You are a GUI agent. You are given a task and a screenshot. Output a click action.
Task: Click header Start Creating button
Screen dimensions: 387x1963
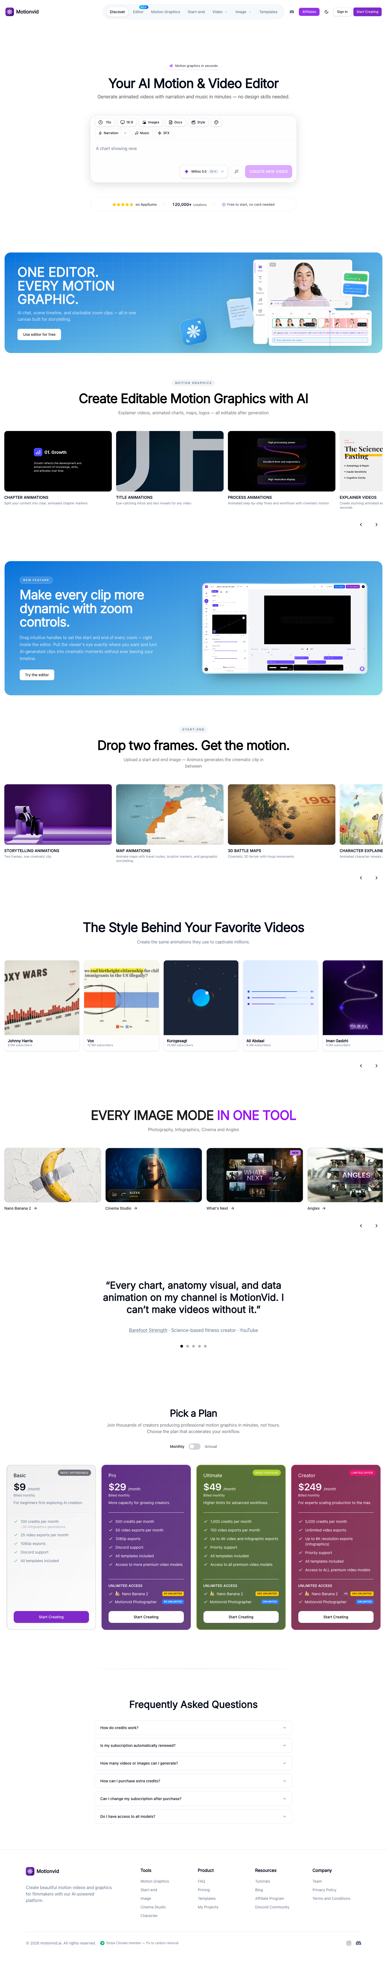click(x=367, y=12)
